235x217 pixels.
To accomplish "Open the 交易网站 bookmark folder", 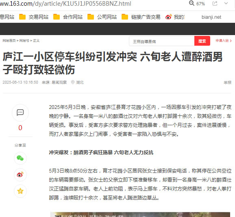I will point(34,17).
